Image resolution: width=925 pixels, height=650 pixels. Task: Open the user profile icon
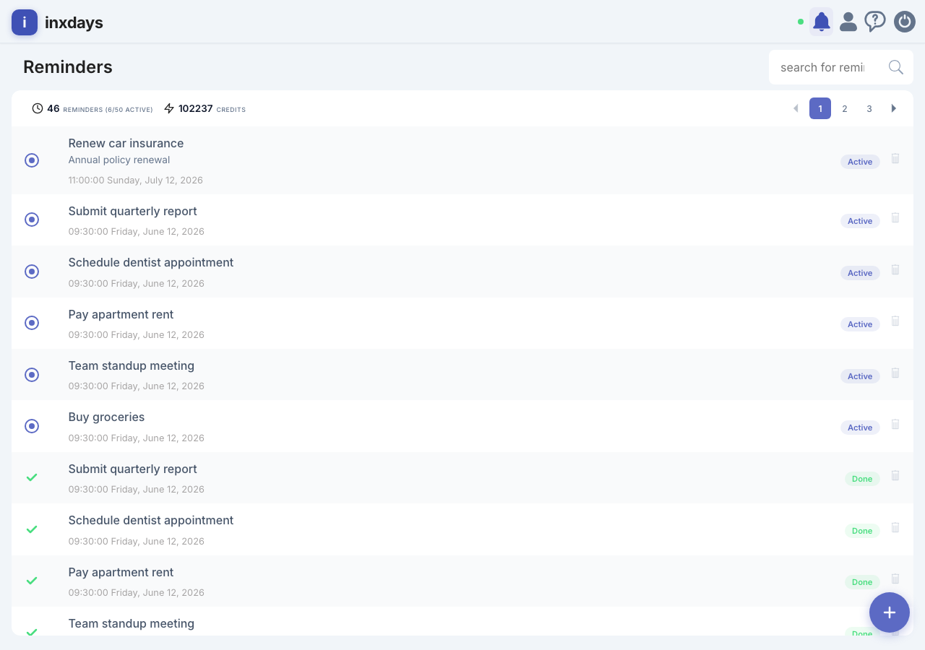848,22
